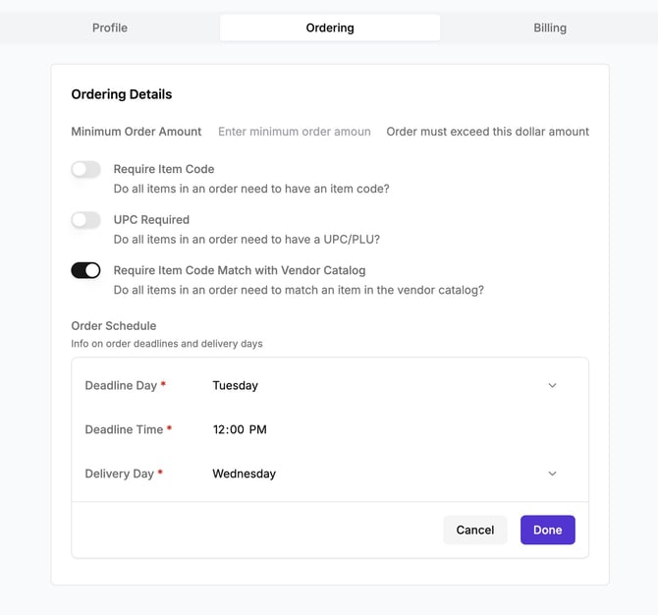Image resolution: width=658 pixels, height=615 pixels.
Task: Disable Require Item Code Match with Vendor Catalog
Action: (85, 270)
